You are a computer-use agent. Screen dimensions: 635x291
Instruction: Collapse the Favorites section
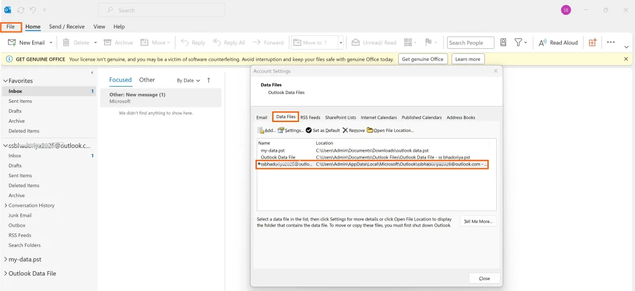pyautogui.click(x=6, y=81)
